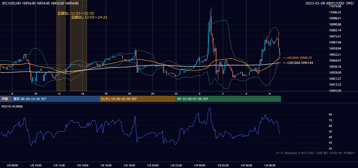
Task: Click the '1/8 20:00' date axis label
Action: tap(153, 165)
